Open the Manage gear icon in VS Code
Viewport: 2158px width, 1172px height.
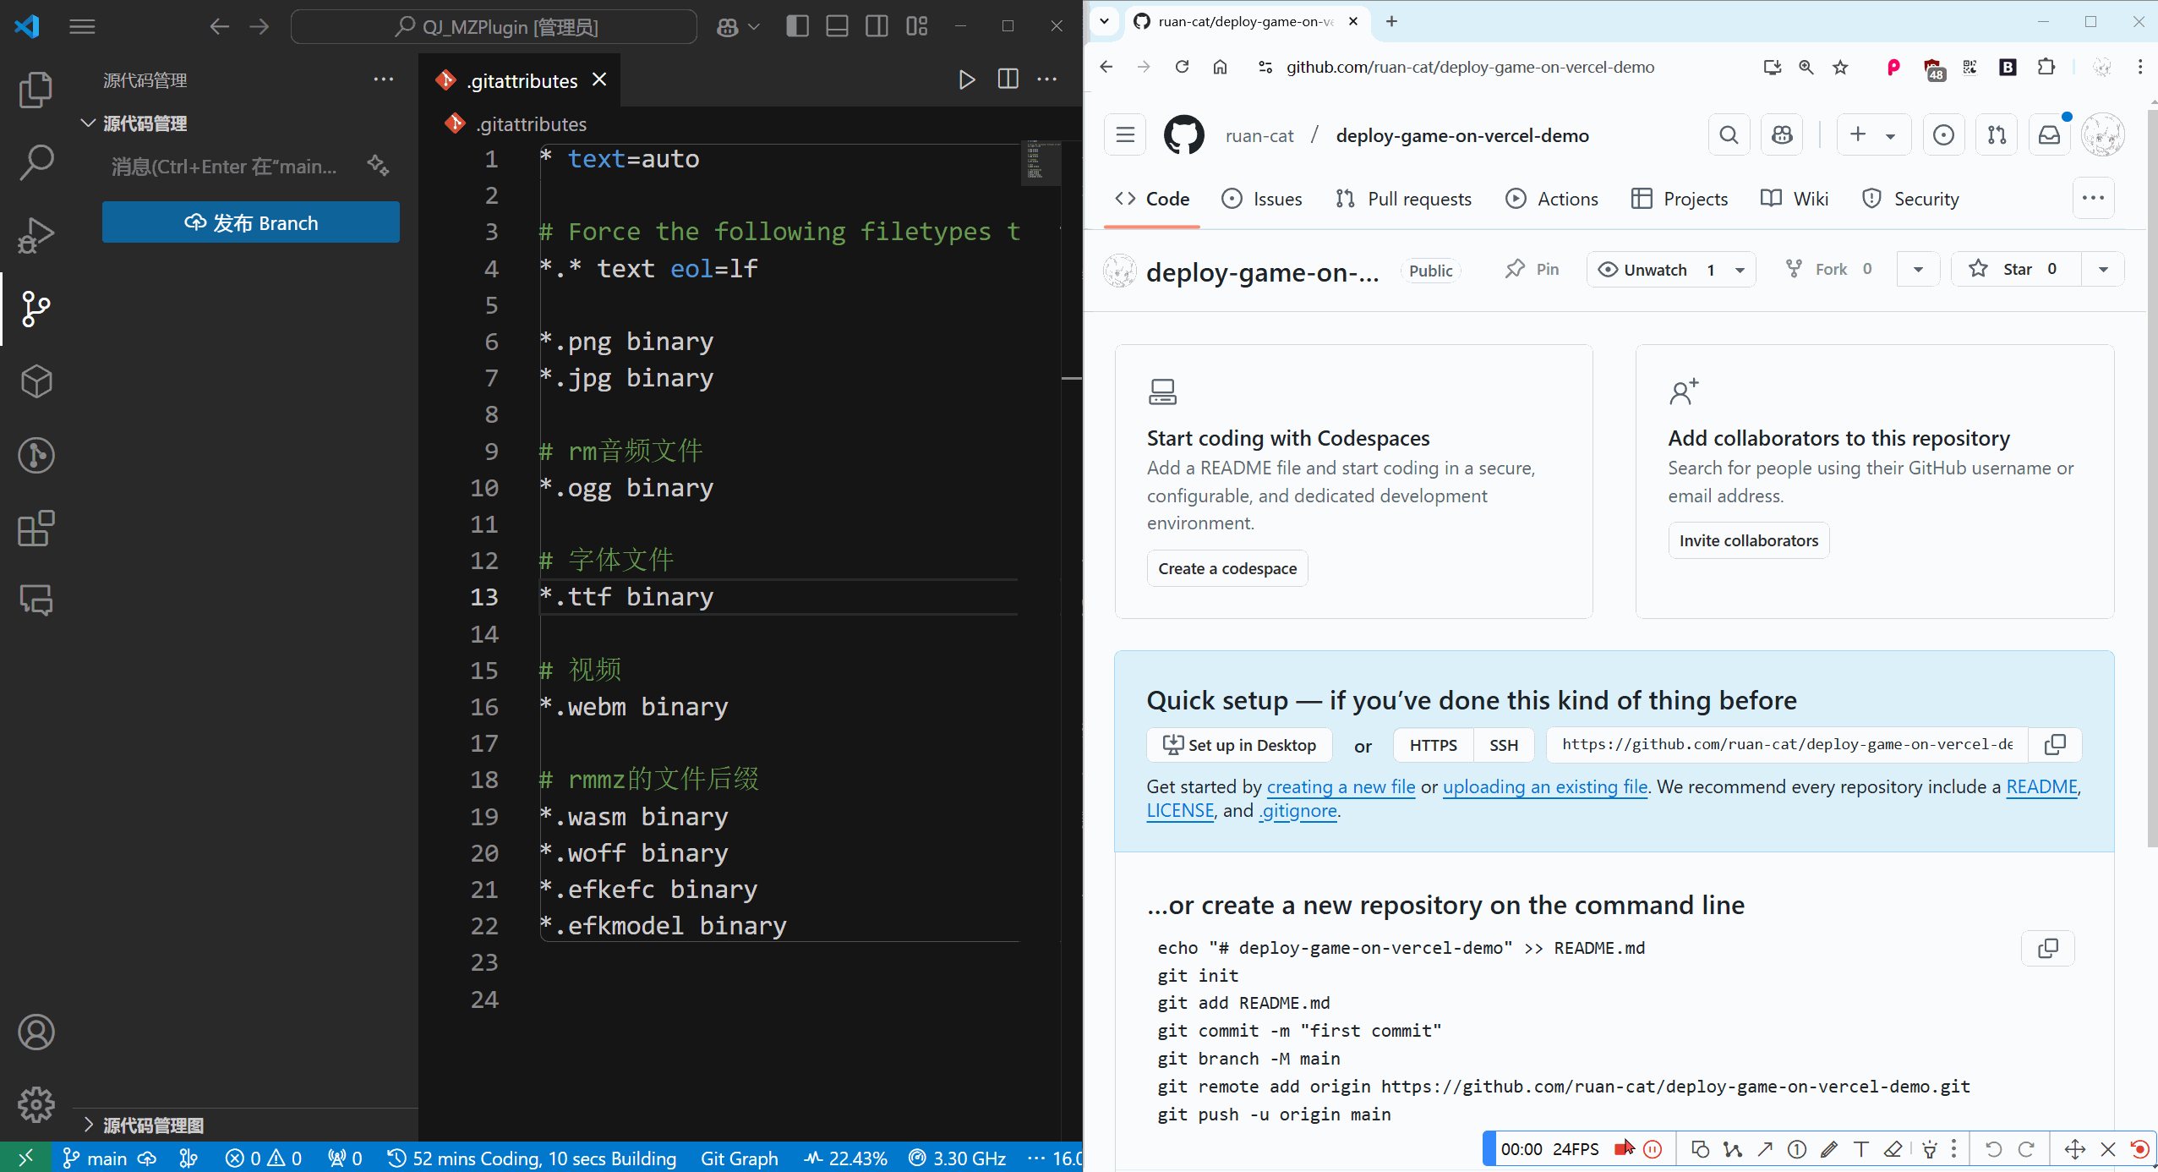pyautogui.click(x=36, y=1104)
